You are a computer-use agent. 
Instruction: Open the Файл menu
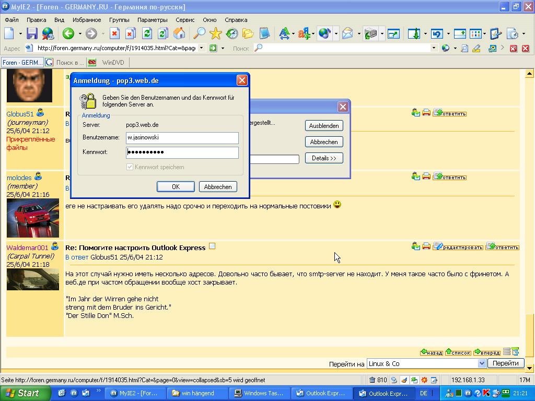[11, 20]
